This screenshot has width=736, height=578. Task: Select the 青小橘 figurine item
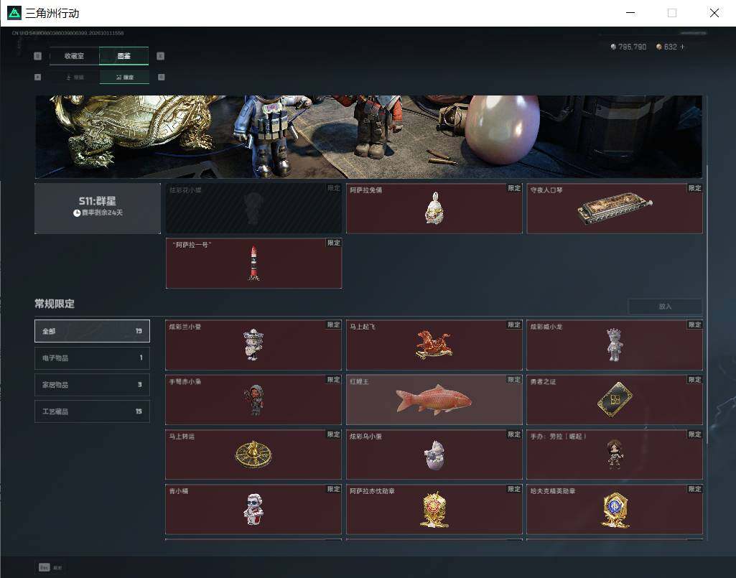pyautogui.click(x=253, y=509)
